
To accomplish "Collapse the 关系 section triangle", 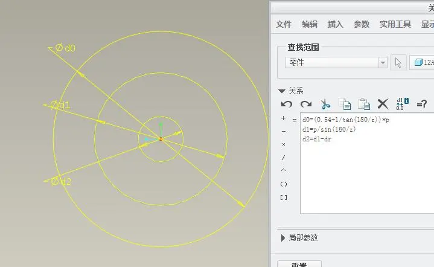I will point(282,91).
